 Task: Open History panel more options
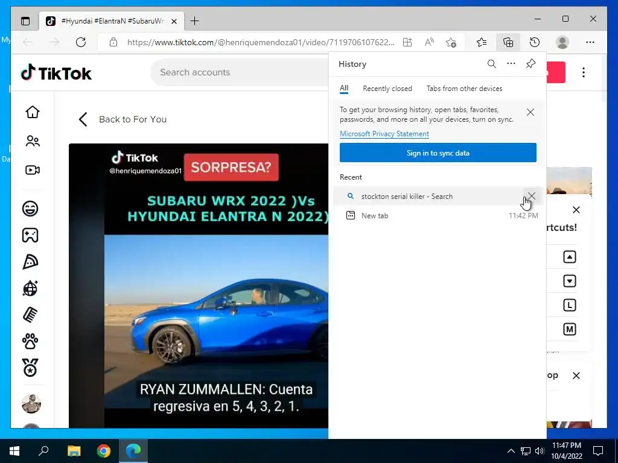pos(511,64)
